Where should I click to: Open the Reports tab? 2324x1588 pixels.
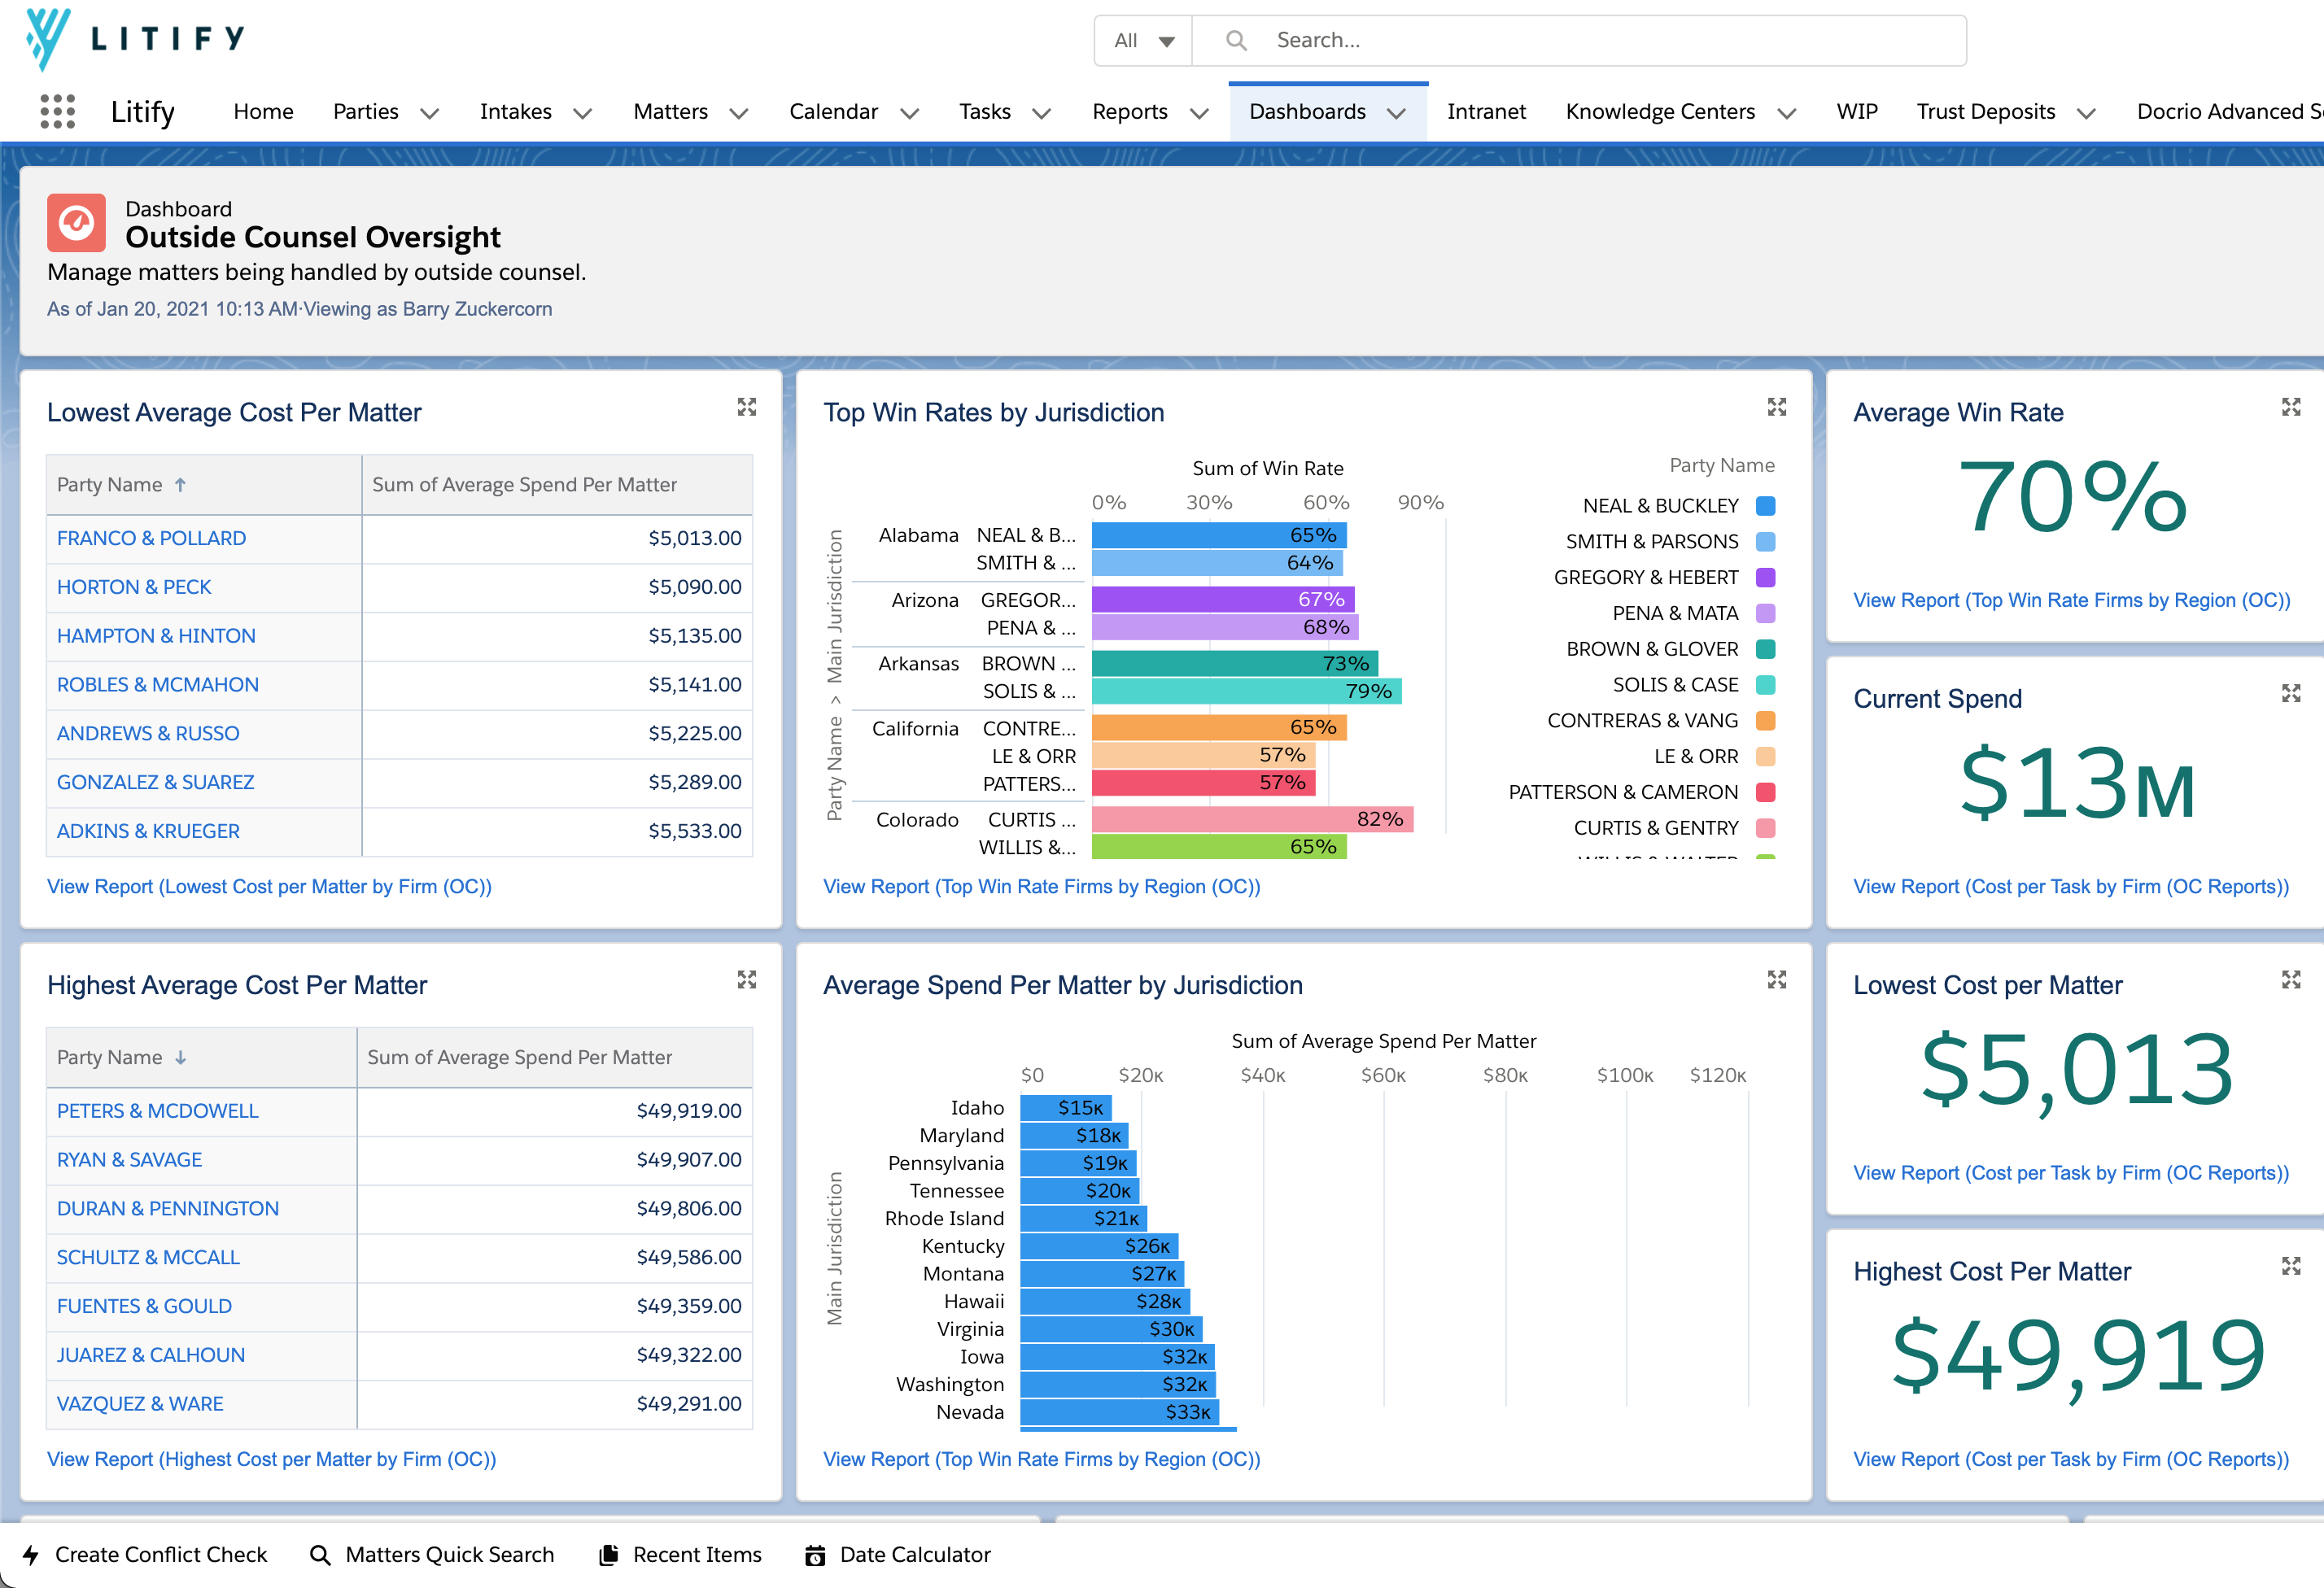[x=1130, y=112]
